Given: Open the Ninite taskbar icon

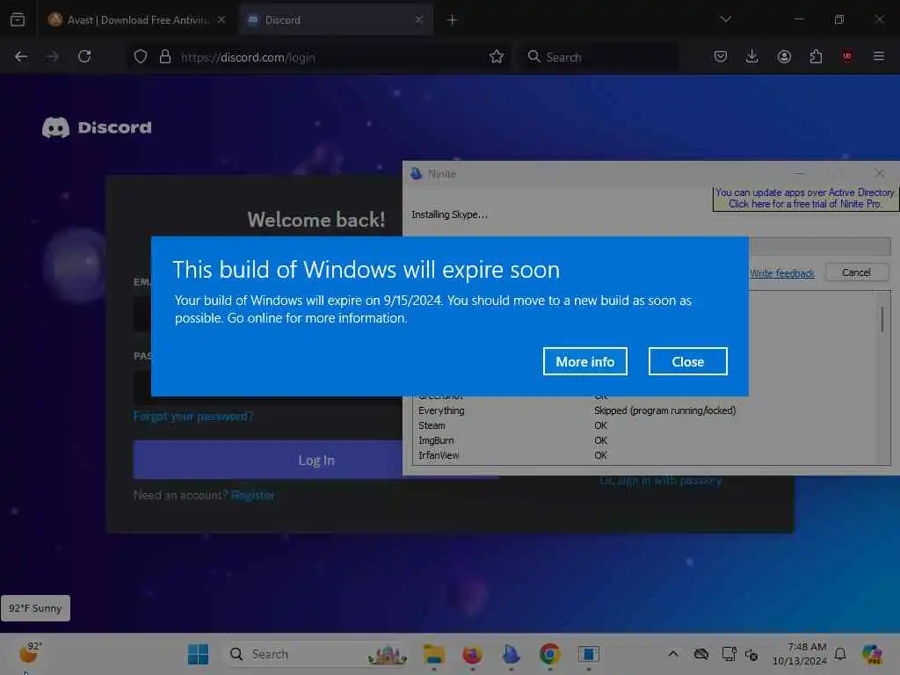Looking at the screenshot, I should [511, 654].
